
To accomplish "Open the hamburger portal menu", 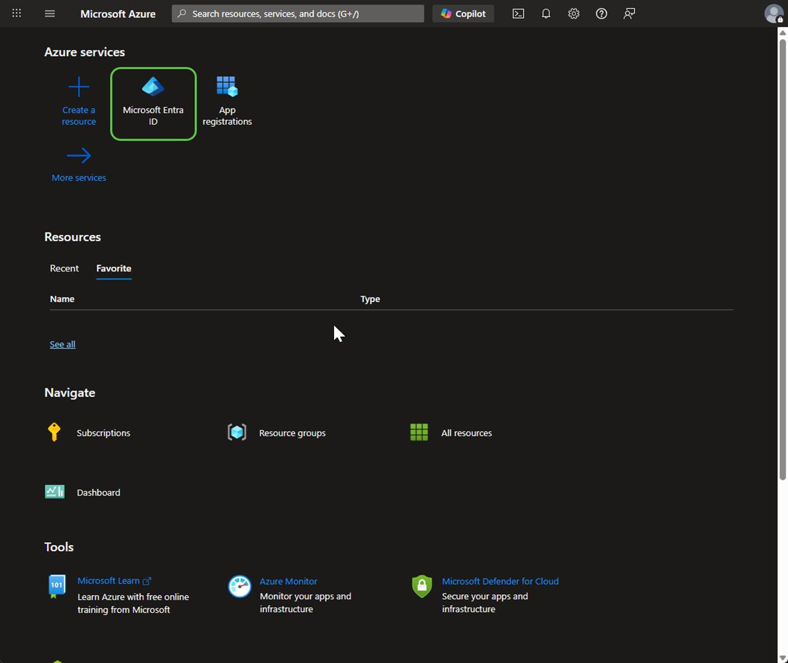I will pyautogui.click(x=50, y=13).
